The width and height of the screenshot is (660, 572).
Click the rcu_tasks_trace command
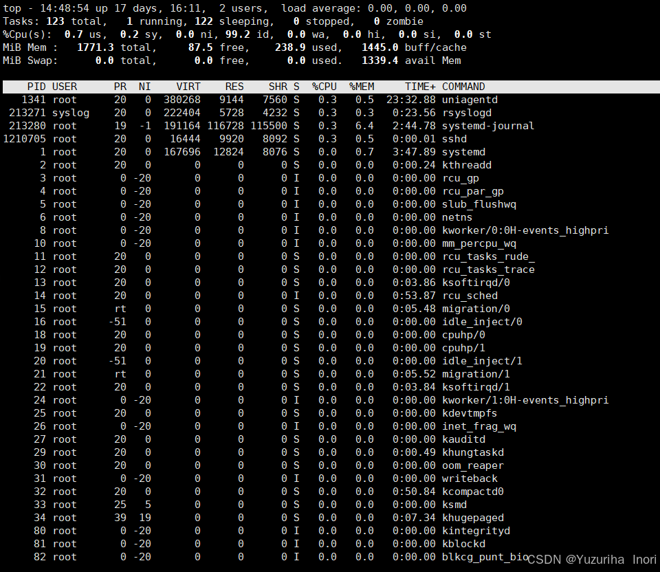488,269
